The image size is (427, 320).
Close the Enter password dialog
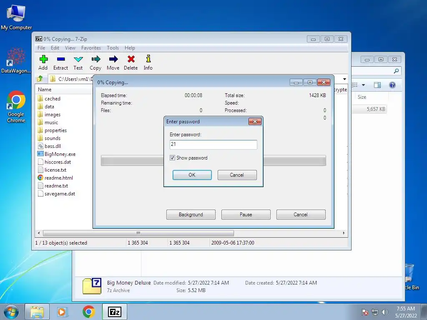tap(255, 121)
